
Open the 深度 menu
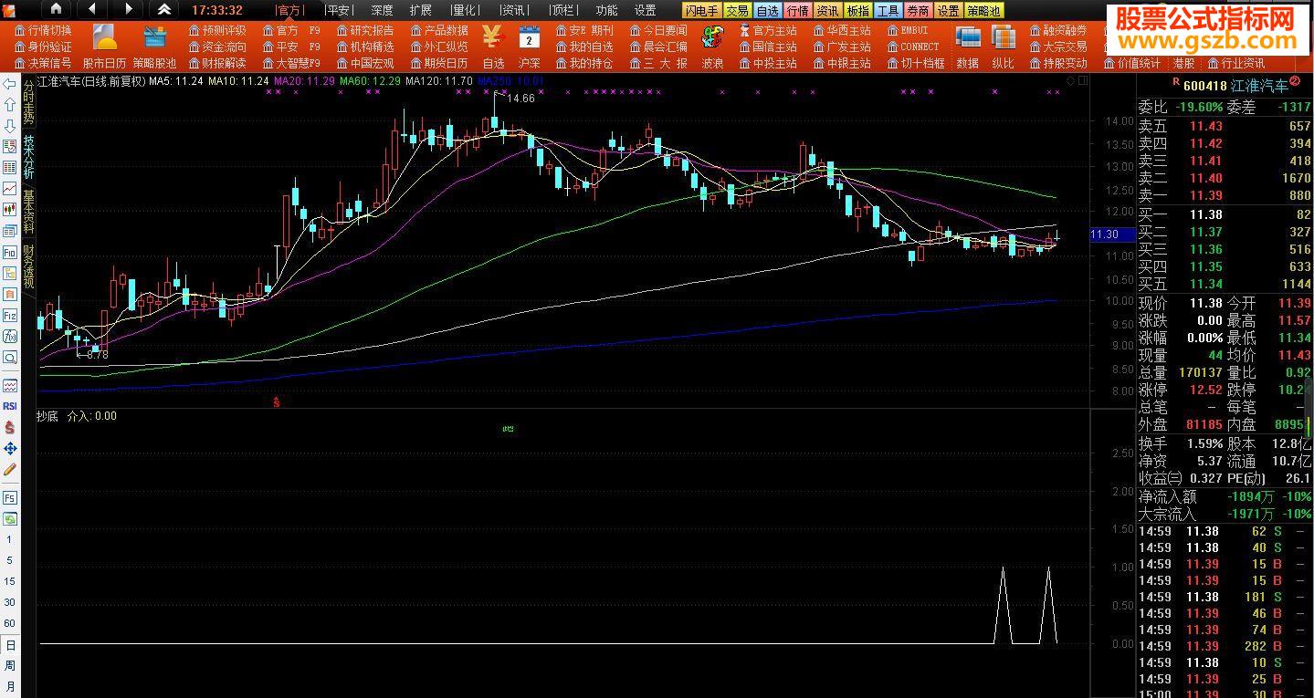383,10
